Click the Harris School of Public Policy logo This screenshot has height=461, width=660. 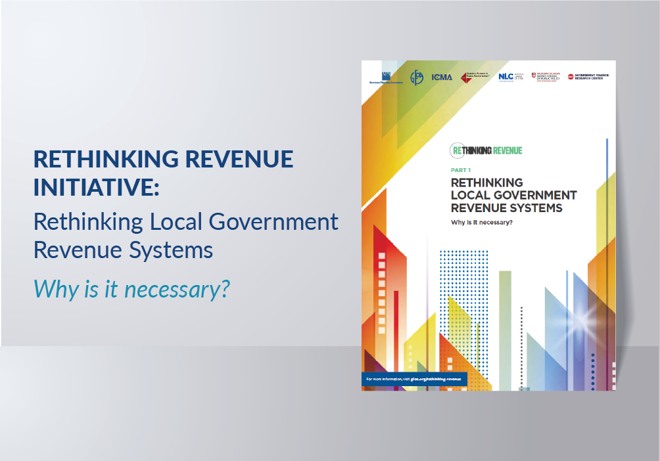(544, 76)
